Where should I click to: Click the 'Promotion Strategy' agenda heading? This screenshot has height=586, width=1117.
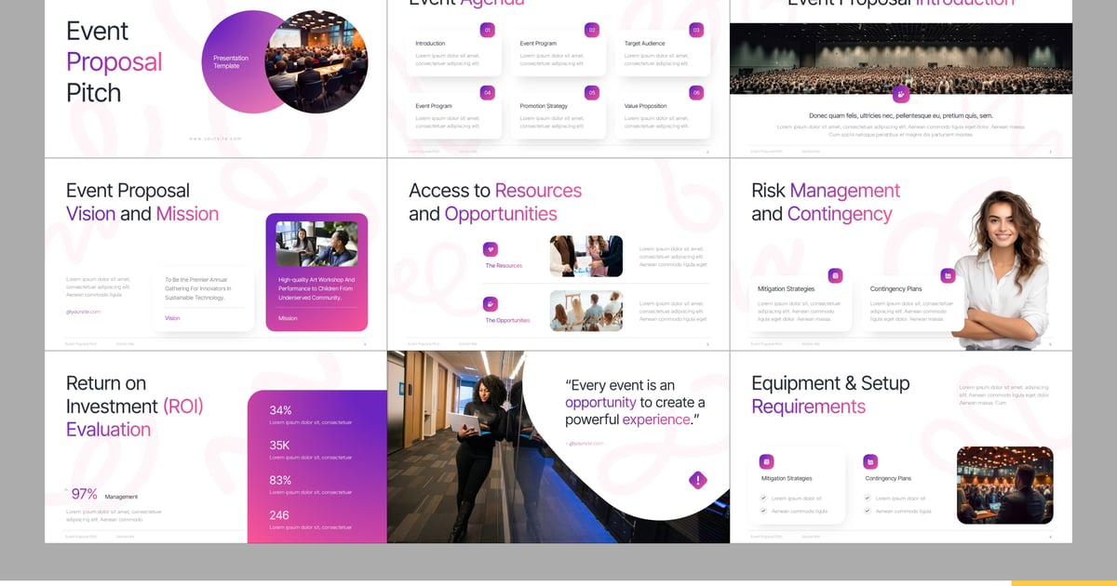point(544,106)
